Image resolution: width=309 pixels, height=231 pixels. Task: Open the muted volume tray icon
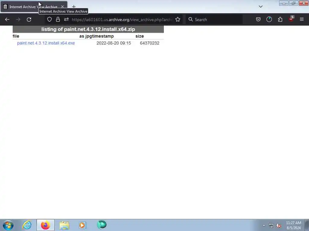[x=279, y=226]
